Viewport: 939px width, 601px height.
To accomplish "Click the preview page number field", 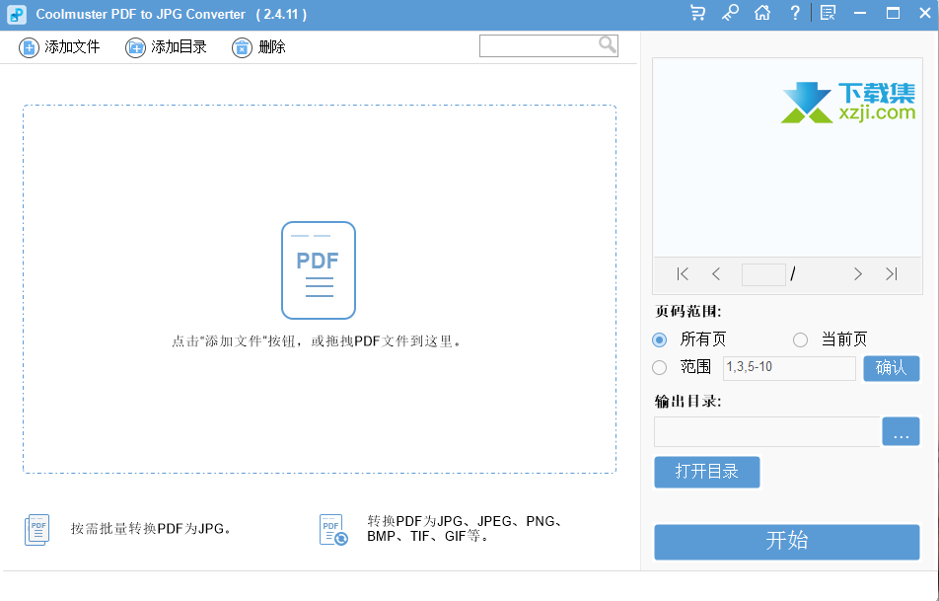I will 763,274.
